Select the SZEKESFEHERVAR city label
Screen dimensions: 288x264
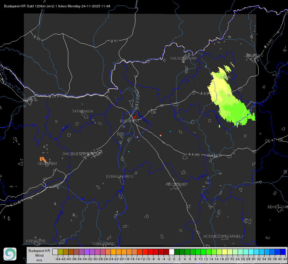(84, 154)
